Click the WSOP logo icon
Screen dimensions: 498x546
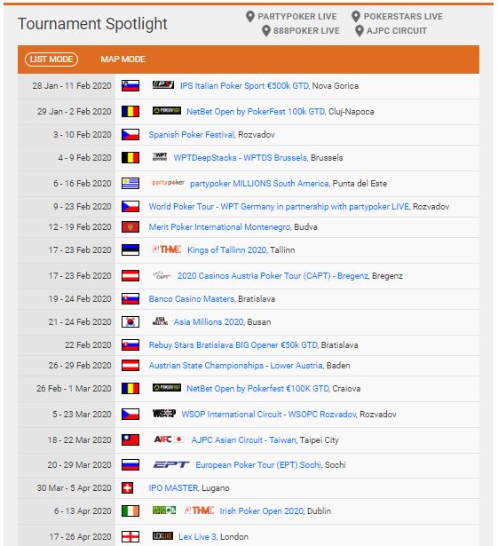click(x=164, y=414)
